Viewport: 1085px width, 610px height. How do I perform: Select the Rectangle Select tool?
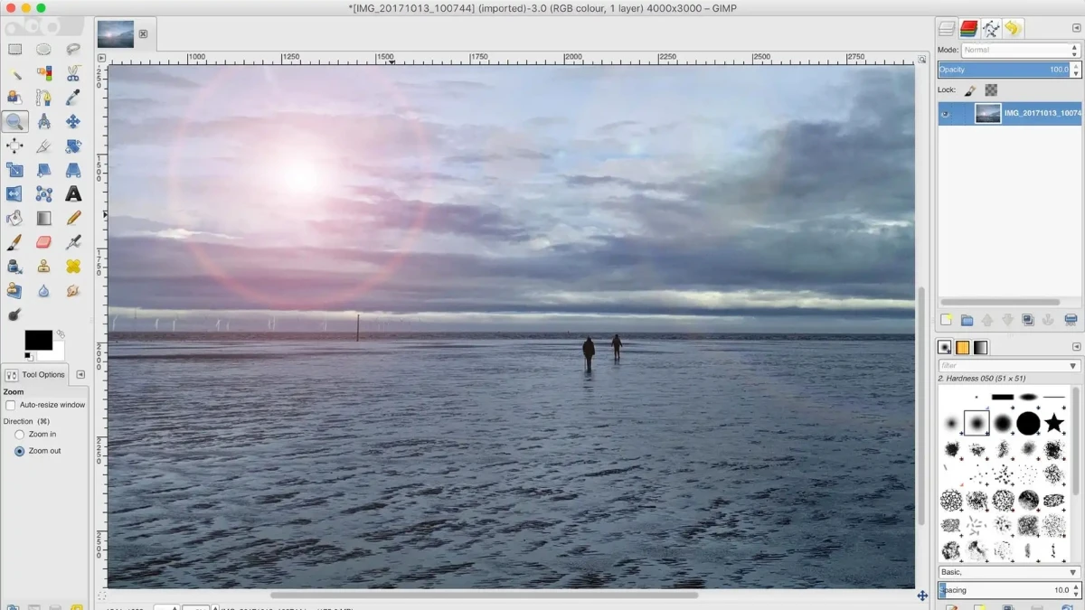pos(14,50)
